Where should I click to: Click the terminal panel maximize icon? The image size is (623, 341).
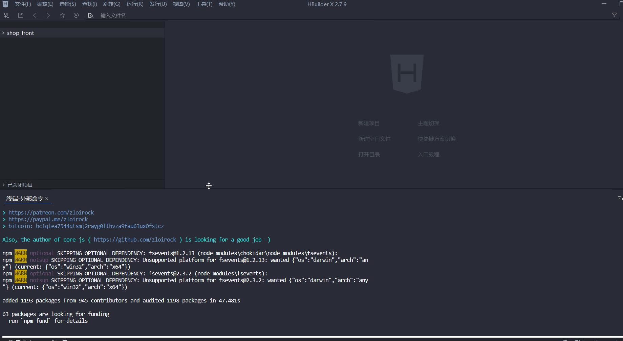[620, 198]
